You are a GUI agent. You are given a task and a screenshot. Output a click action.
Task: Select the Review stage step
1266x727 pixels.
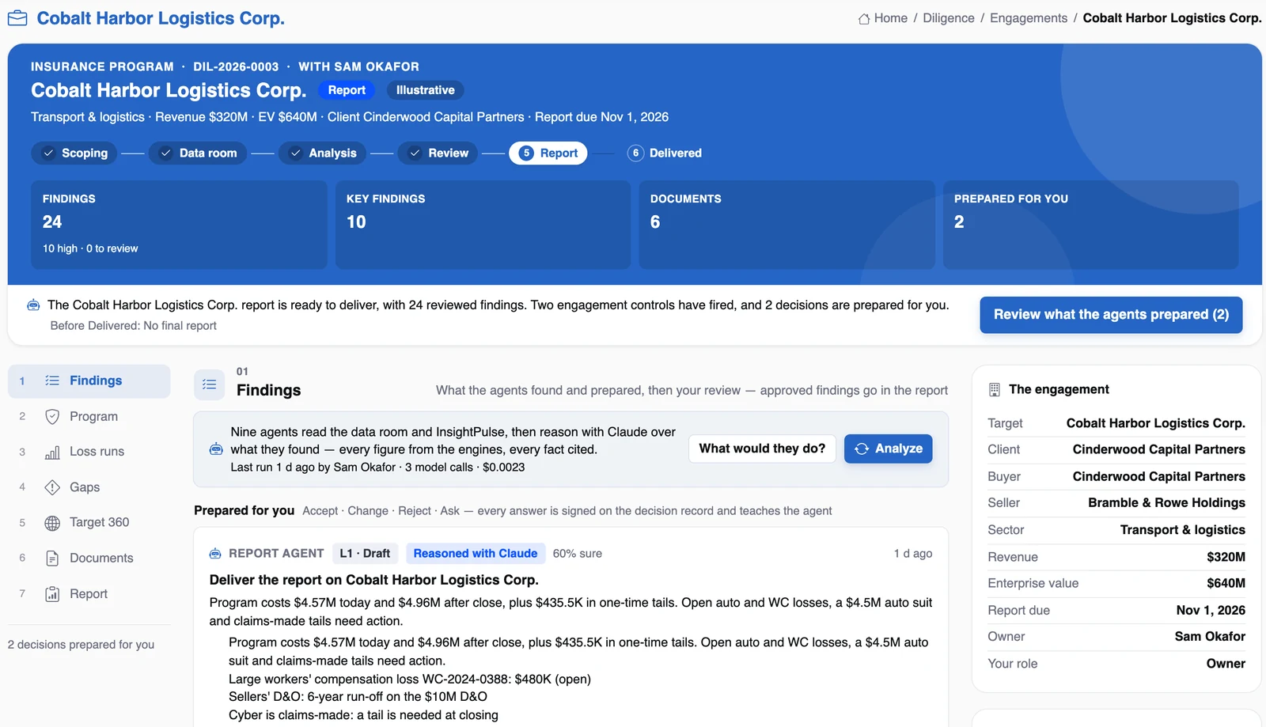(x=438, y=153)
